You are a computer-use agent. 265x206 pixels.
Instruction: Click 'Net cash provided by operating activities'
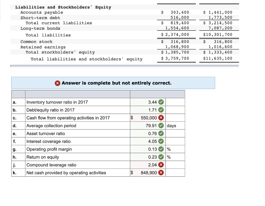pyautogui.click(x=66, y=173)
